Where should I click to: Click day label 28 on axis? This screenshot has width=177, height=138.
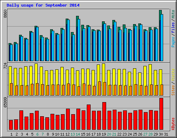[x=150, y=134]
